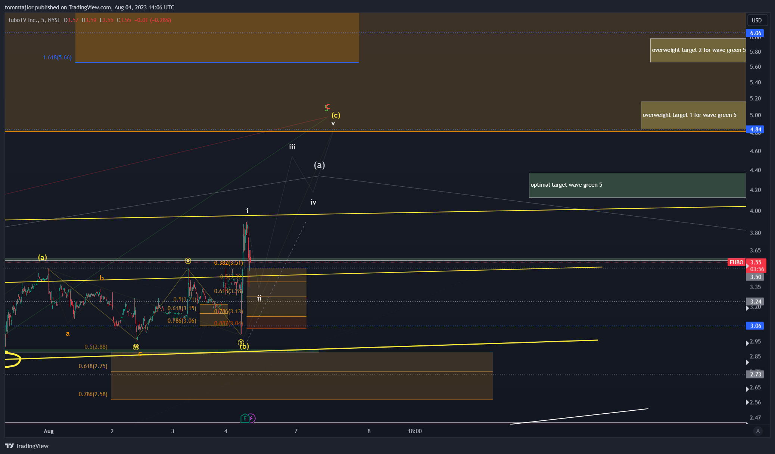Click the 'i' wave label above the spike
The image size is (775, 454).
247,211
